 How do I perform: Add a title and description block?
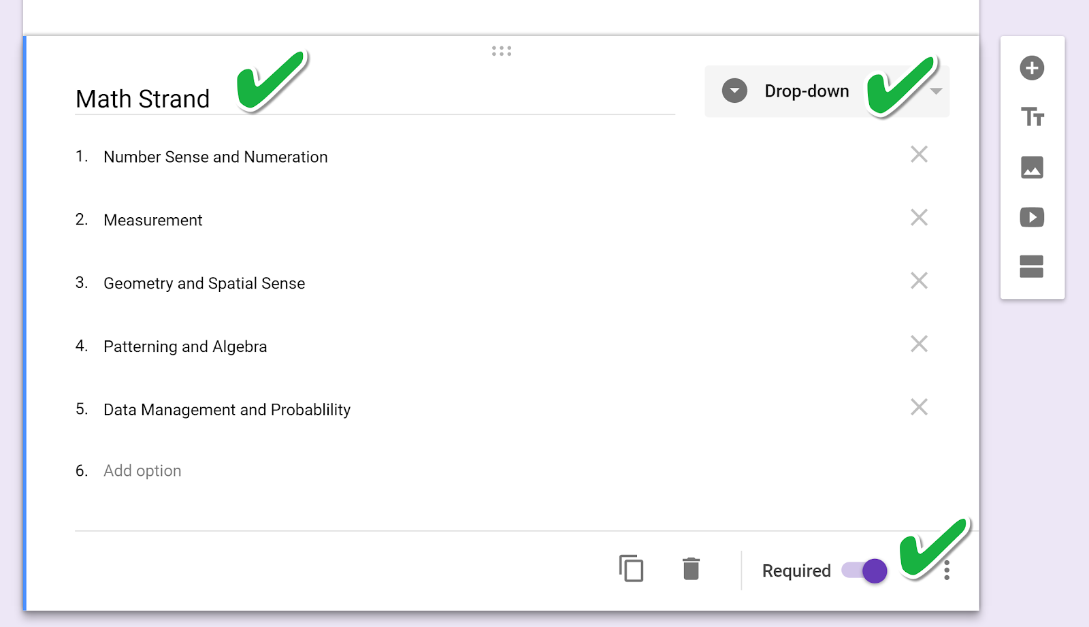[1032, 117]
